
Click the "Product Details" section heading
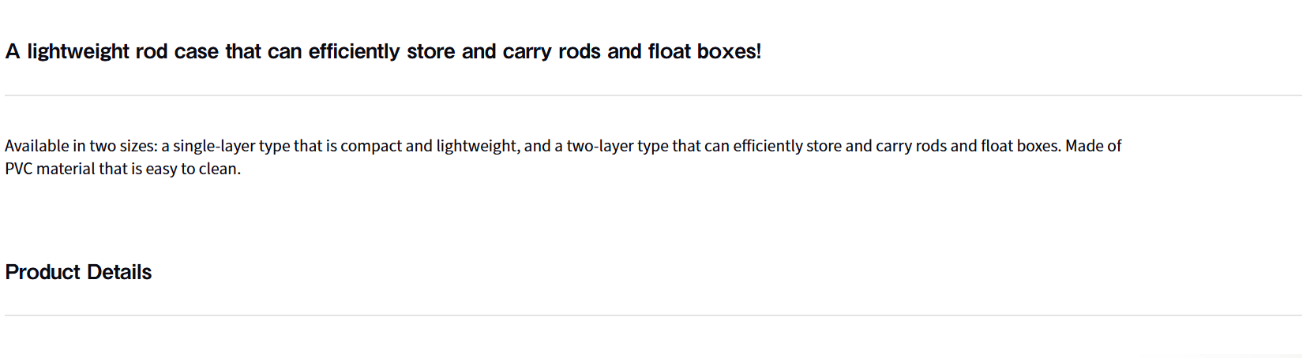[78, 272]
